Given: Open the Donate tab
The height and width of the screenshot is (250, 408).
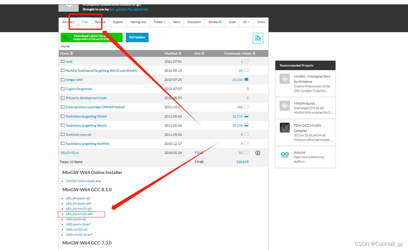Looking at the screenshot, I should [x=215, y=22].
